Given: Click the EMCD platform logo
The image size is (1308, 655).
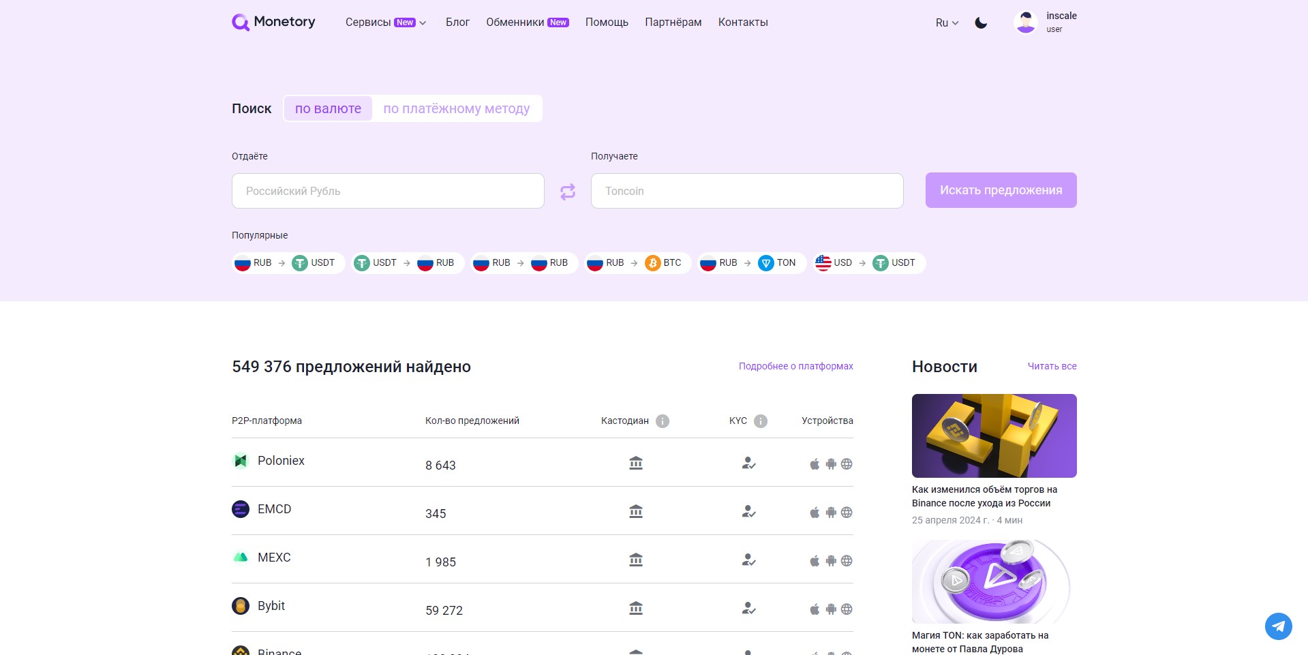Looking at the screenshot, I should coord(241,509).
